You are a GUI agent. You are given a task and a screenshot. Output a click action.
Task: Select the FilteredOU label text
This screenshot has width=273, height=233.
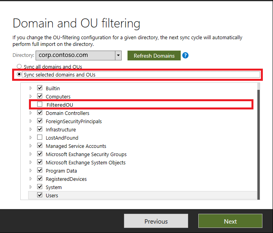60,105
